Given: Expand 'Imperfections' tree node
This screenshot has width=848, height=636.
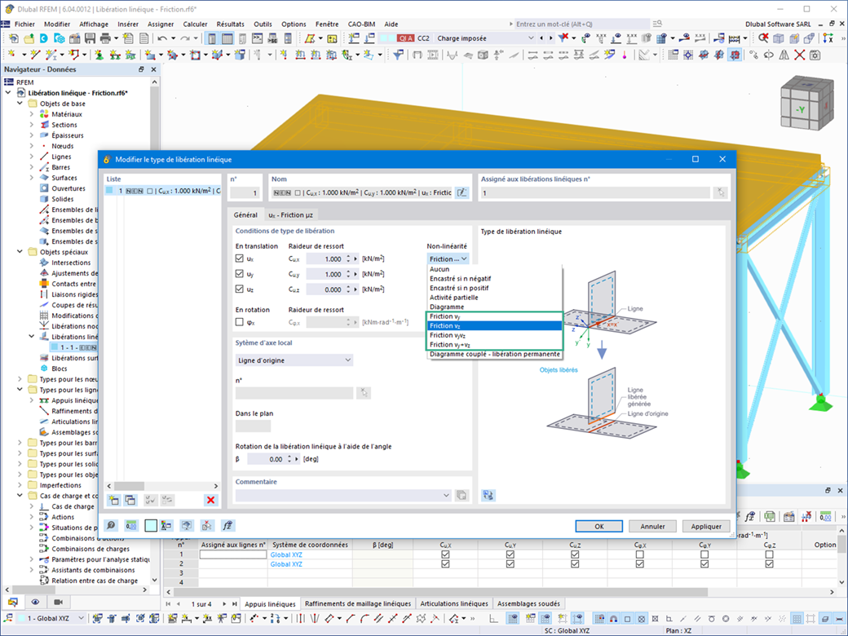Looking at the screenshot, I should [x=20, y=485].
